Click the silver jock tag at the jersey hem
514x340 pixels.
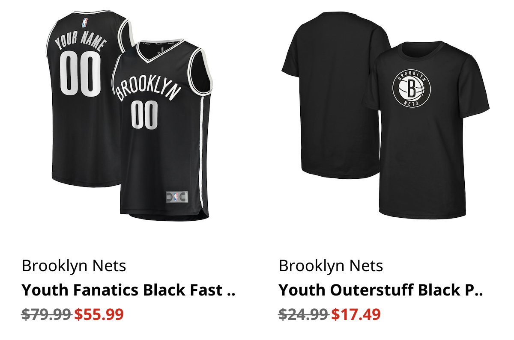pyautogui.click(x=176, y=197)
